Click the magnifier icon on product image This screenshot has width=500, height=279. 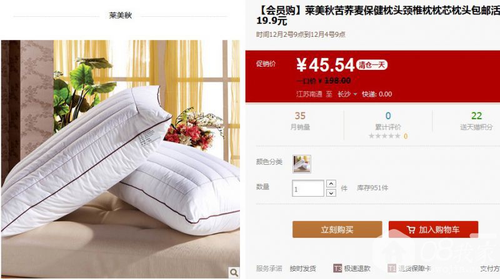[234, 273]
